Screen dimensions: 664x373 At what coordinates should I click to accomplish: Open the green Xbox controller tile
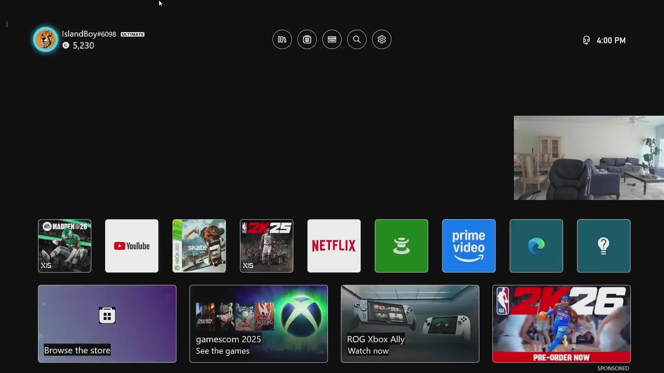coord(402,246)
